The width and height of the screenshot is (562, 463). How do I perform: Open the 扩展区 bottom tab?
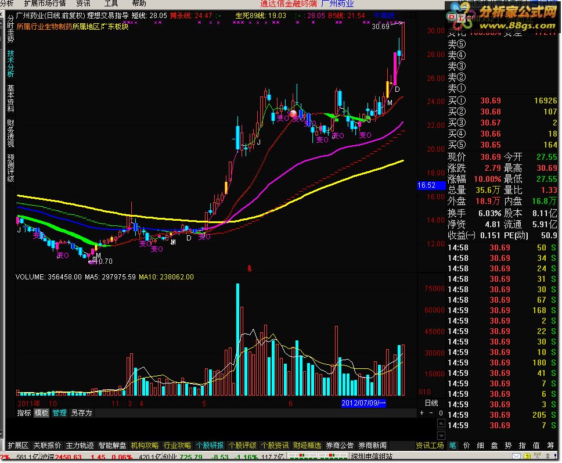coord(18,446)
